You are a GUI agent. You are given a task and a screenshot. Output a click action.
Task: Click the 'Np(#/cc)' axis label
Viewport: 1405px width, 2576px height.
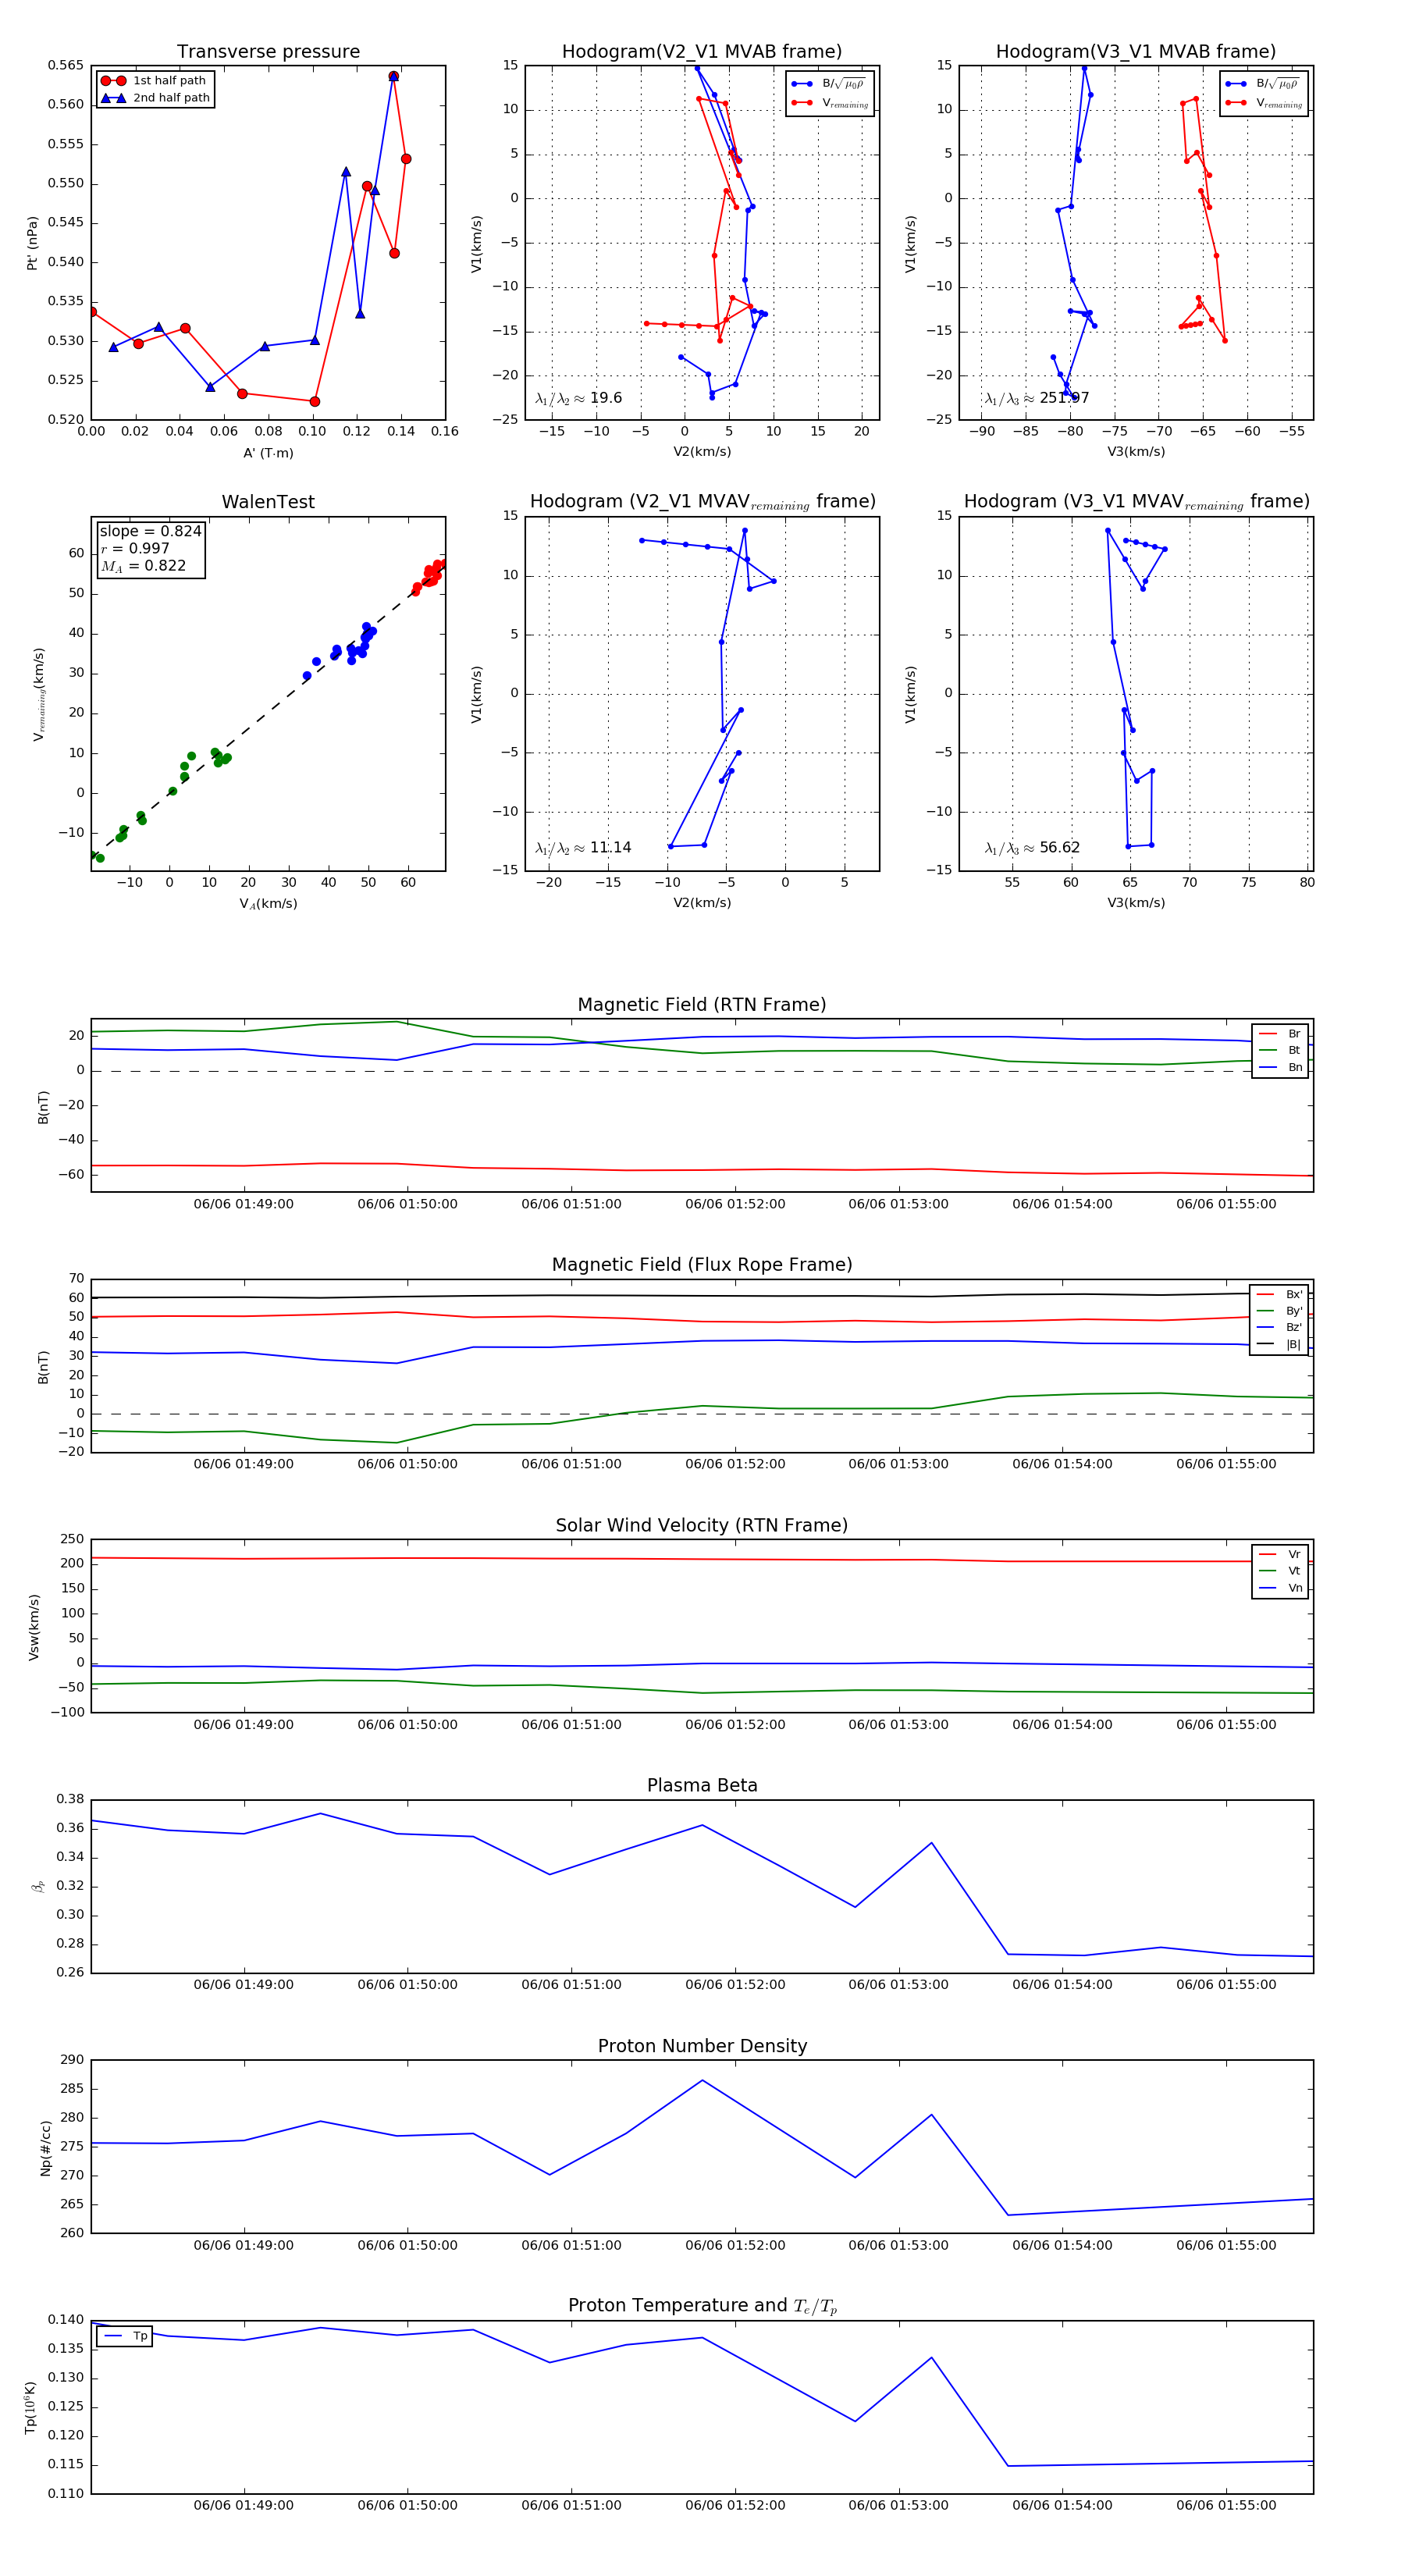click(45, 2148)
